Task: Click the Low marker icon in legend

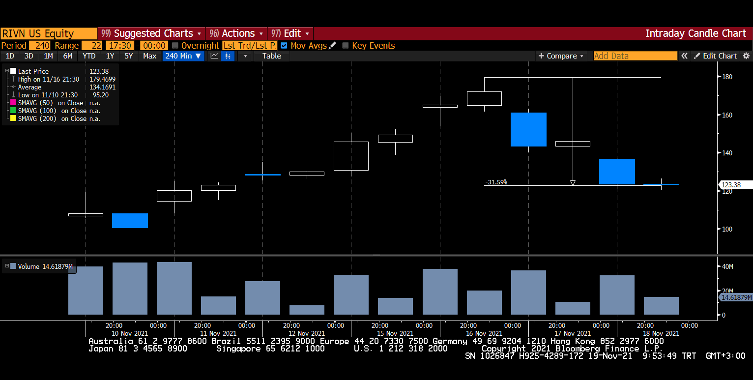Action: [x=13, y=95]
